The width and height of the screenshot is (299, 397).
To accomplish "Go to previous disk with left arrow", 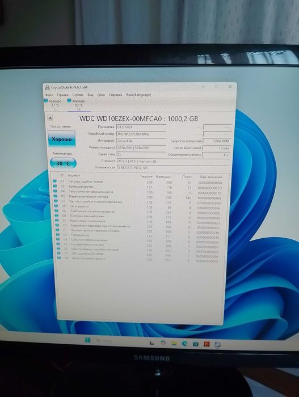I will (x=50, y=118).
